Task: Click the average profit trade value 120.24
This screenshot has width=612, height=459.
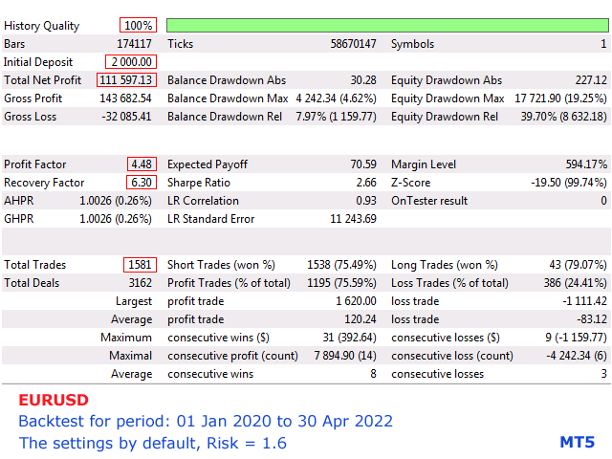Action: (x=360, y=319)
